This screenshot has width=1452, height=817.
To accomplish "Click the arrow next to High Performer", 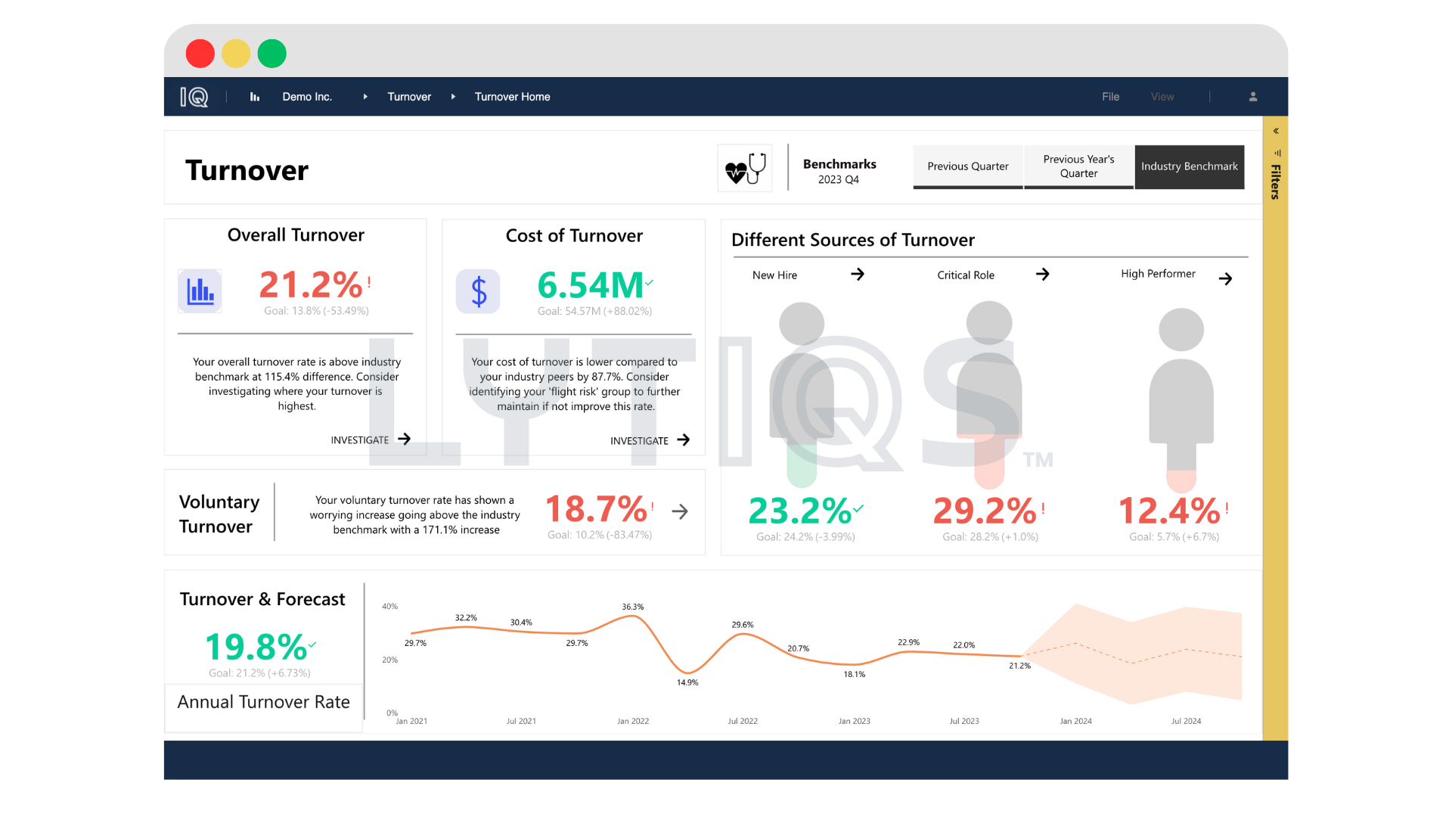I will pyautogui.click(x=1226, y=279).
